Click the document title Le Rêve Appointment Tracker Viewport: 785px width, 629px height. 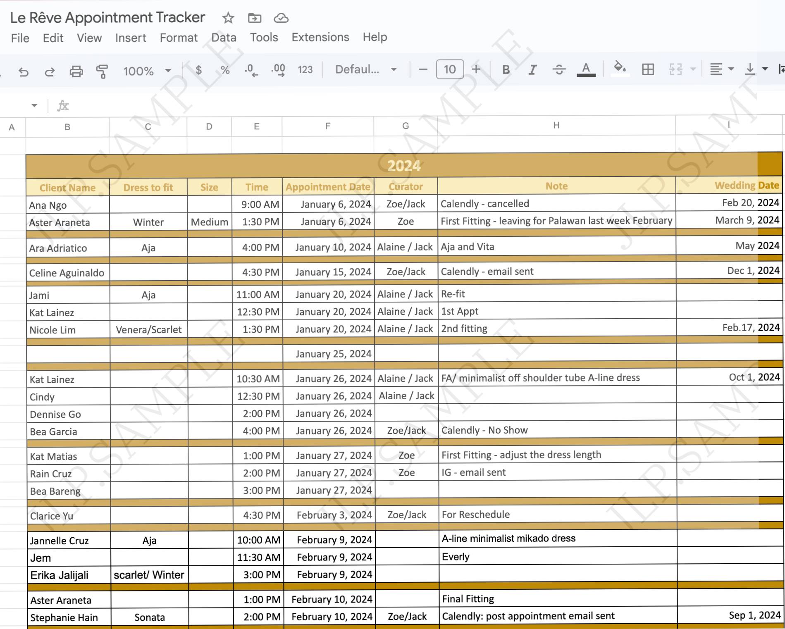click(107, 18)
